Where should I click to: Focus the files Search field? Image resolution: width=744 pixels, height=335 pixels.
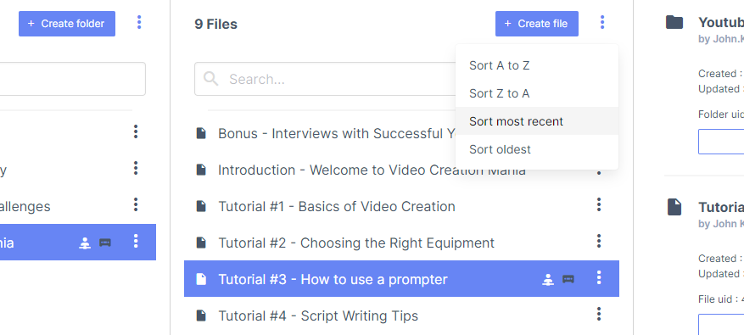click(325, 79)
